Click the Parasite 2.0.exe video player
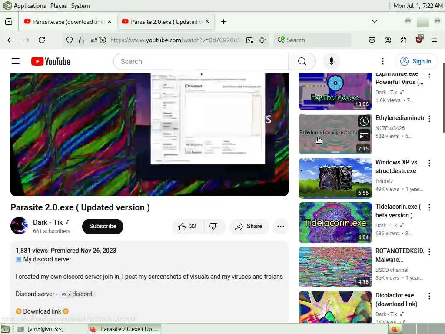445x334 pixels. (x=149, y=135)
